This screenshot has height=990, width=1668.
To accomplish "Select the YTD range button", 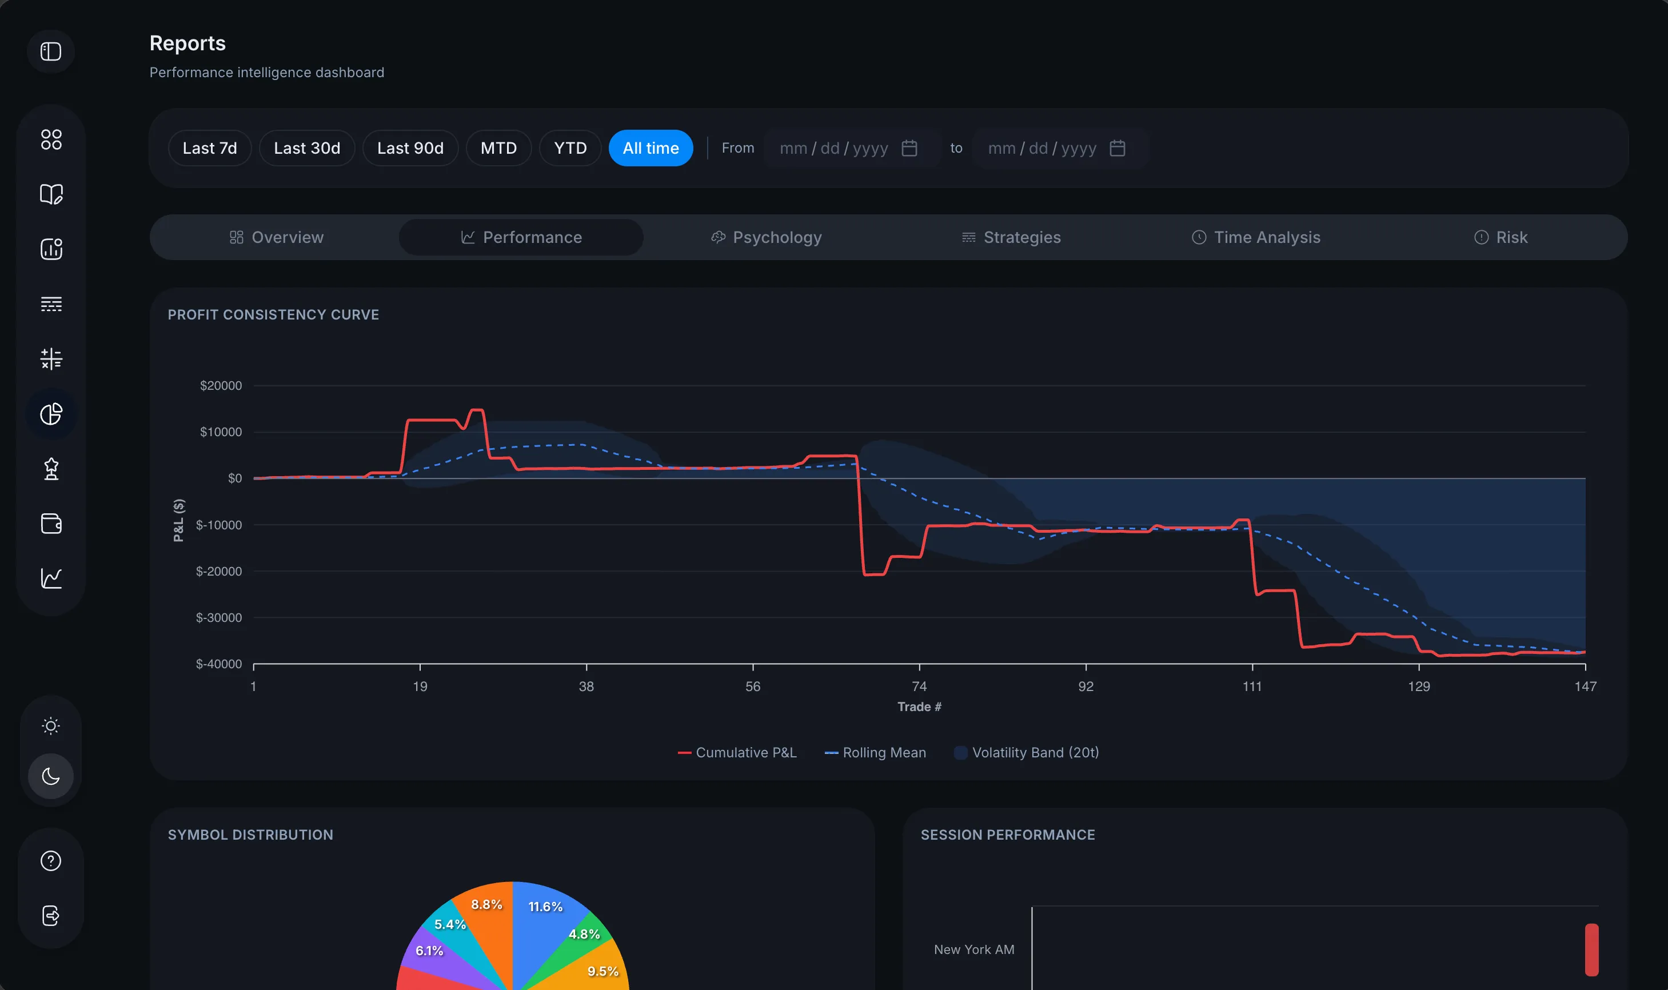I will click(x=569, y=148).
